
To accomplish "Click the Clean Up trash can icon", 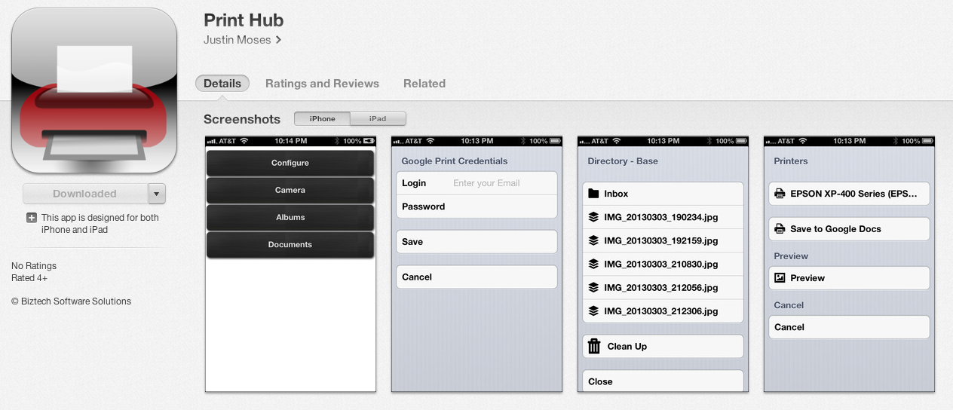I will [594, 346].
